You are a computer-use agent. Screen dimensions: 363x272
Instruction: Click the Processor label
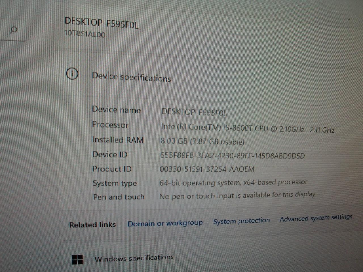(x=110, y=125)
